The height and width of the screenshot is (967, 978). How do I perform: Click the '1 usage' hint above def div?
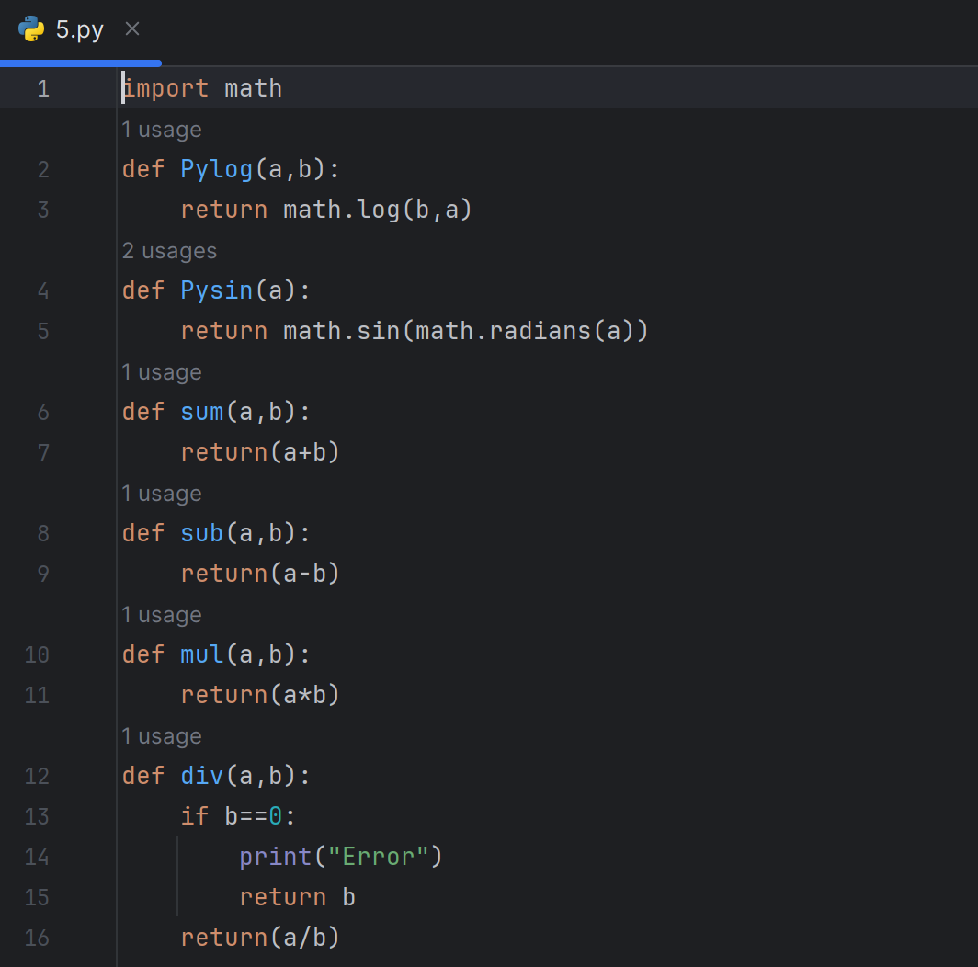coord(162,736)
